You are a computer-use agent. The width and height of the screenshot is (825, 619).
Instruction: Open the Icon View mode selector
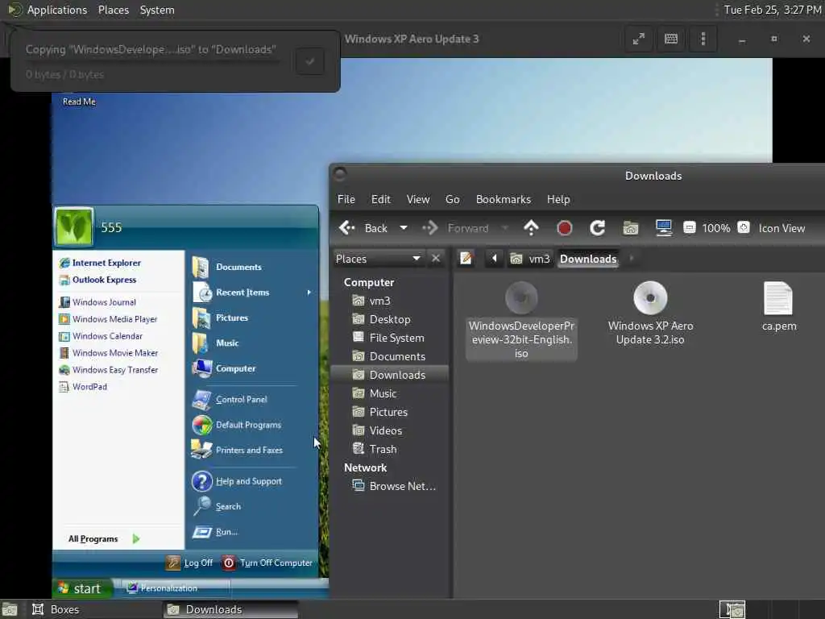pos(781,228)
